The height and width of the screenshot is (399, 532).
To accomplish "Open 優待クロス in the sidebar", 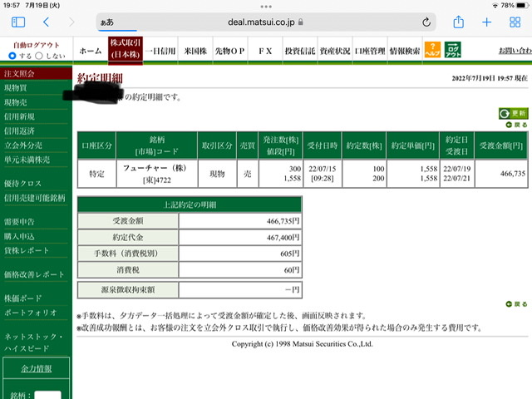I will pyautogui.click(x=22, y=184).
